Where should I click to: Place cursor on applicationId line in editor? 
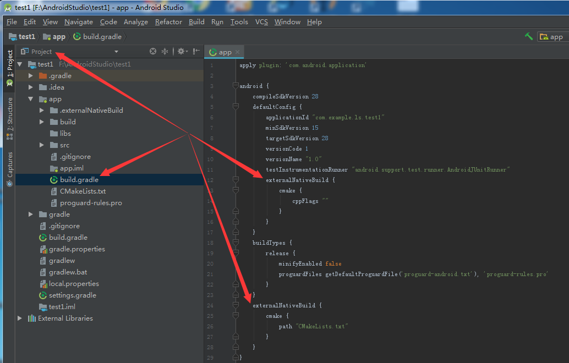325,117
